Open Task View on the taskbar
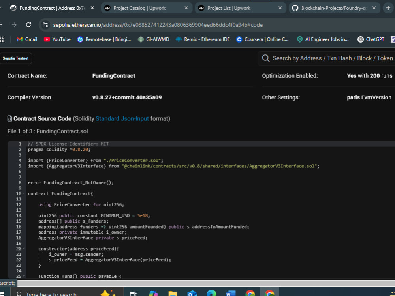The height and width of the screenshot is (296, 395). pyautogui.click(x=133, y=293)
